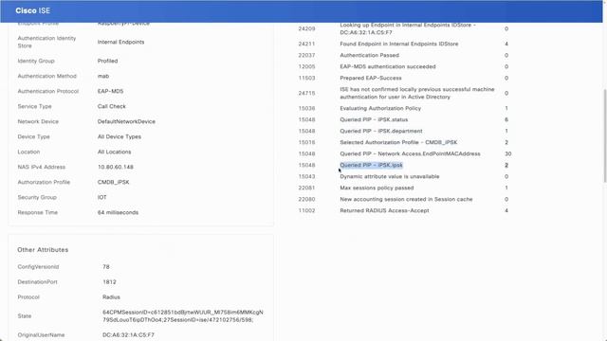Select the 'Profiled' identity group value
The height and width of the screenshot is (341, 607).
(x=107, y=61)
